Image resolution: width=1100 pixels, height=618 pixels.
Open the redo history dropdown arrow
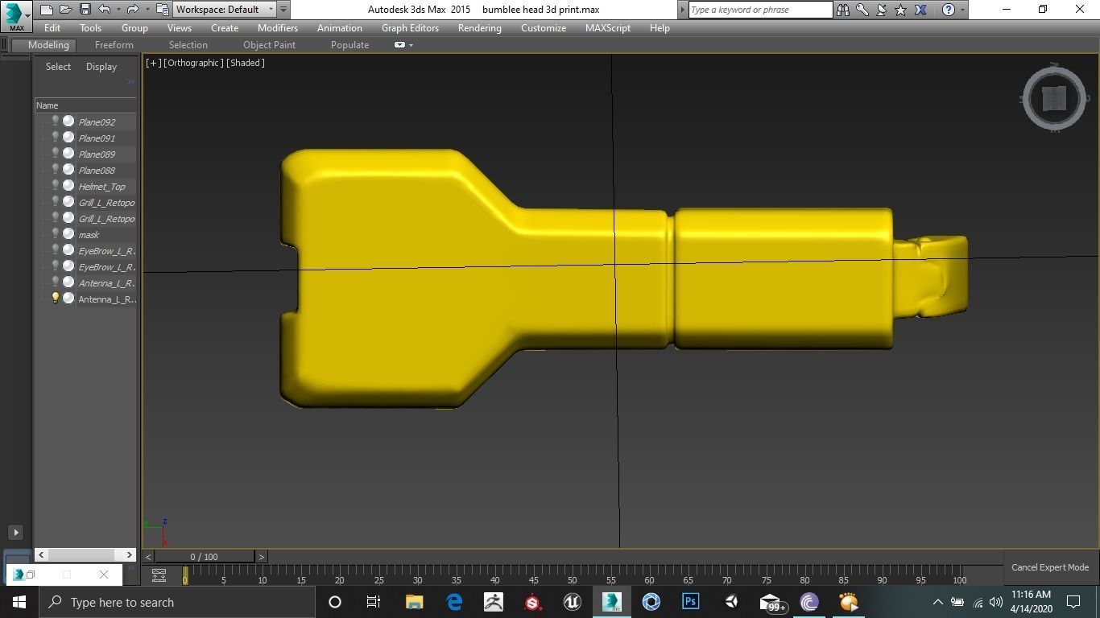tap(147, 10)
